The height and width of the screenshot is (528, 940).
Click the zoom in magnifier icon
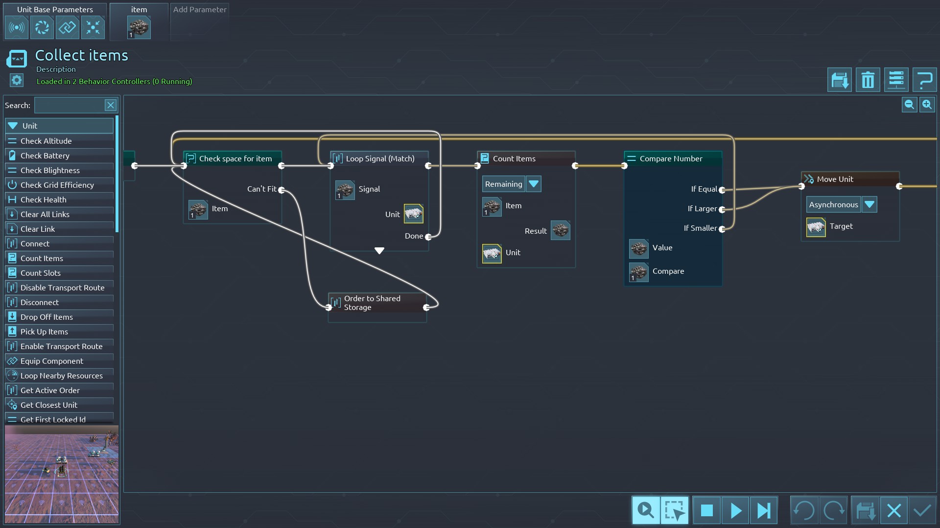click(927, 105)
